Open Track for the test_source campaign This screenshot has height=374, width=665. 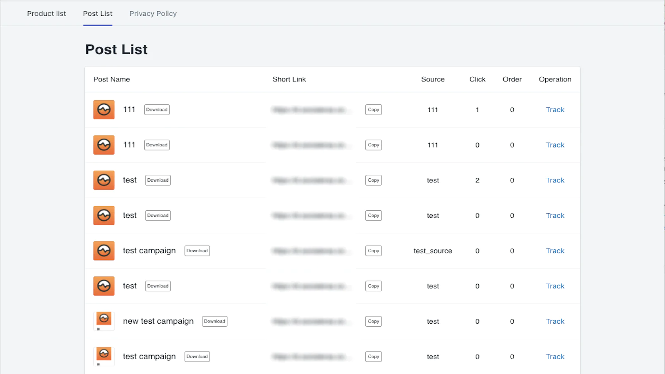coord(555,251)
